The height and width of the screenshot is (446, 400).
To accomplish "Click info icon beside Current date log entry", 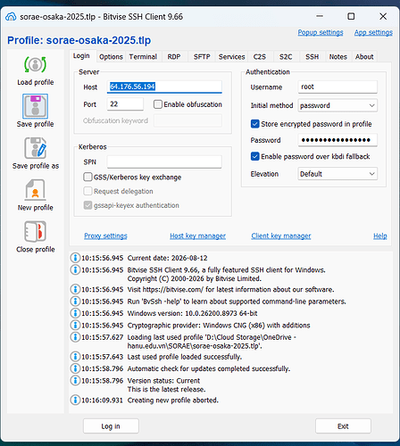I will pyautogui.click(x=75, y=258).
